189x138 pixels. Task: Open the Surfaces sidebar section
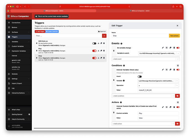click(14, 32)
